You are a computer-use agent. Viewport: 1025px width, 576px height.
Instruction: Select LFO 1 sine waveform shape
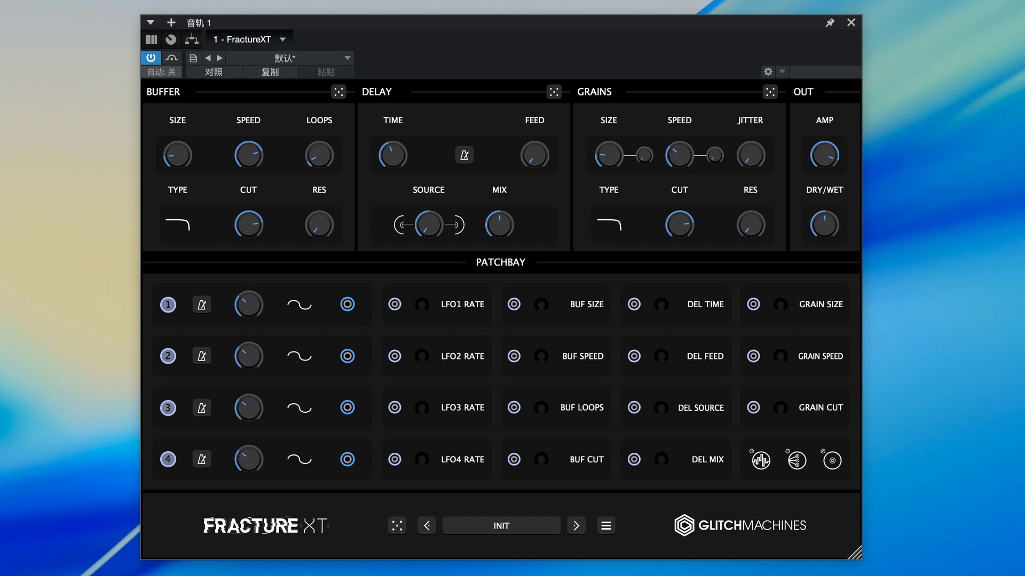[299, 305]
